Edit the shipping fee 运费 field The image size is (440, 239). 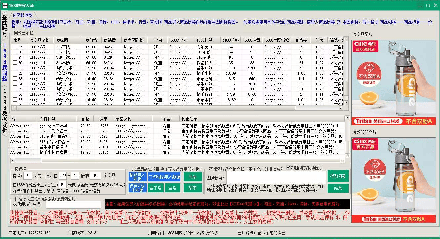point(63,185)
